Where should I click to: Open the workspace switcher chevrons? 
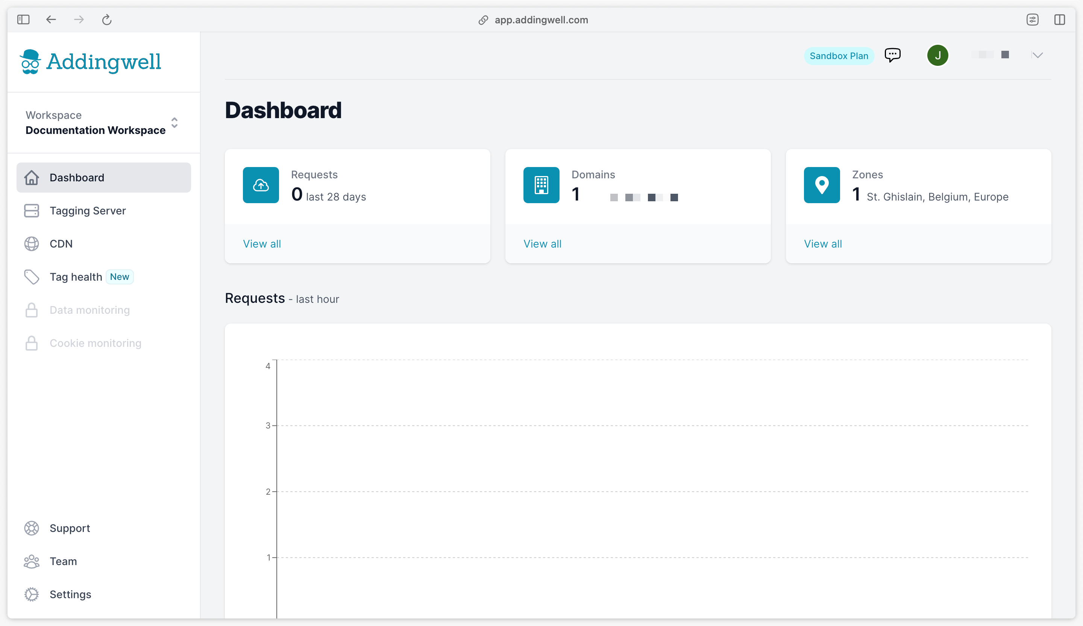tap(174, 123)
